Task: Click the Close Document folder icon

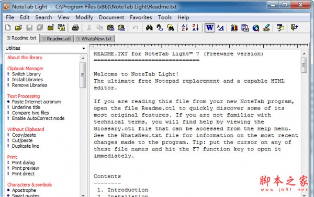Action: [51, 27]
